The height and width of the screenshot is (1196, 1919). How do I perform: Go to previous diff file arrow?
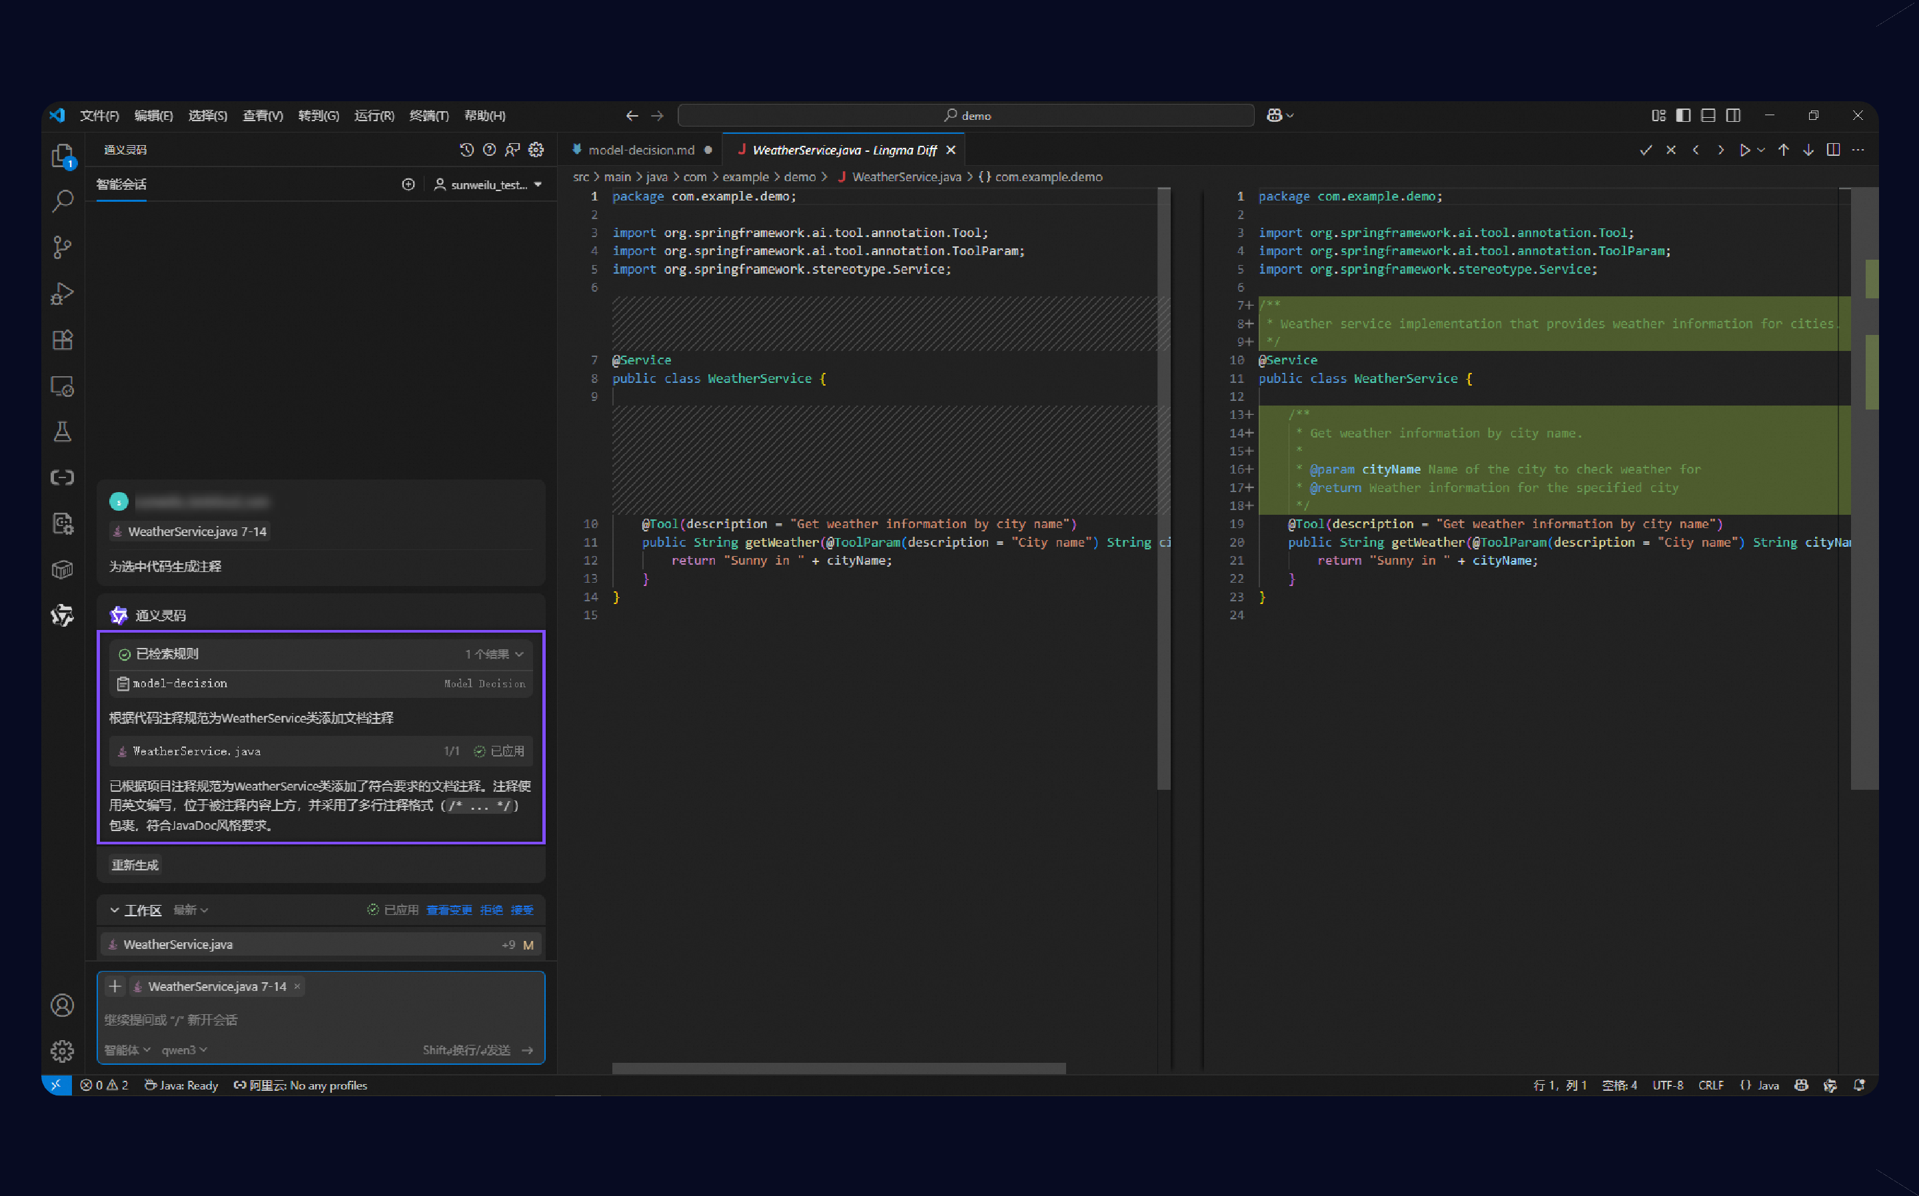pyautogui.click(x=1696, y=149)
